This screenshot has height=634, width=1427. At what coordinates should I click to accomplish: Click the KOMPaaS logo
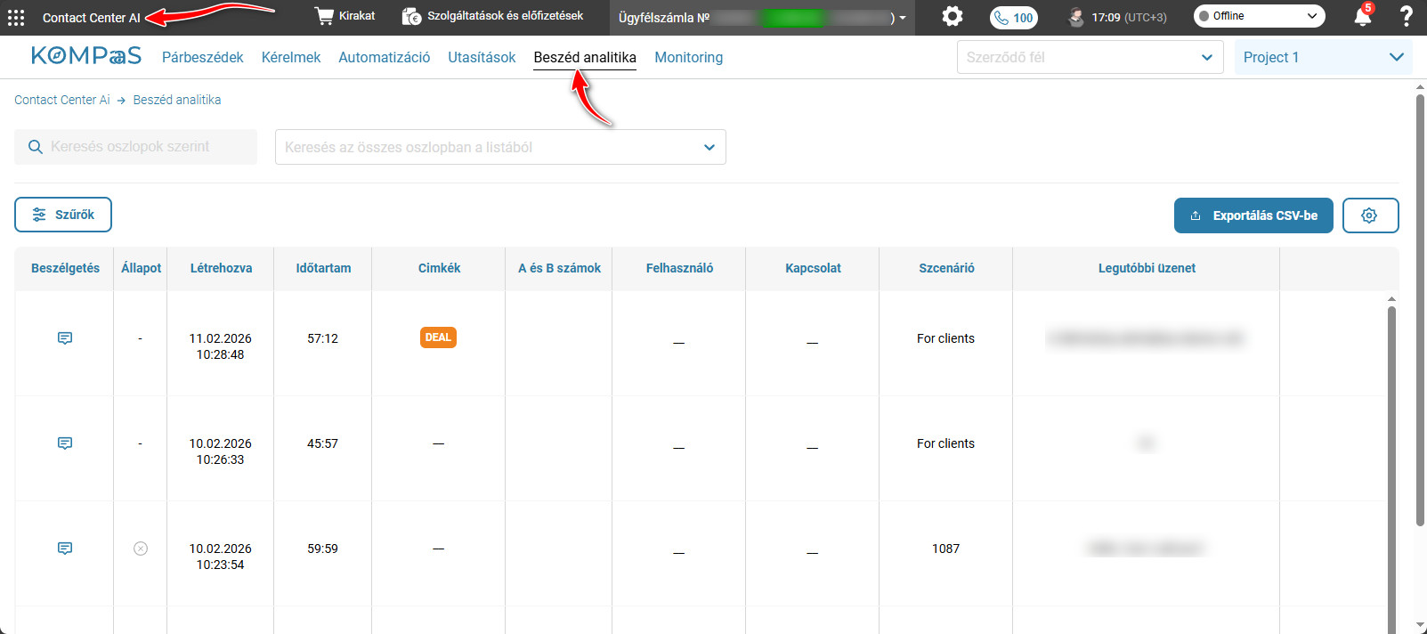coord(86,56)
